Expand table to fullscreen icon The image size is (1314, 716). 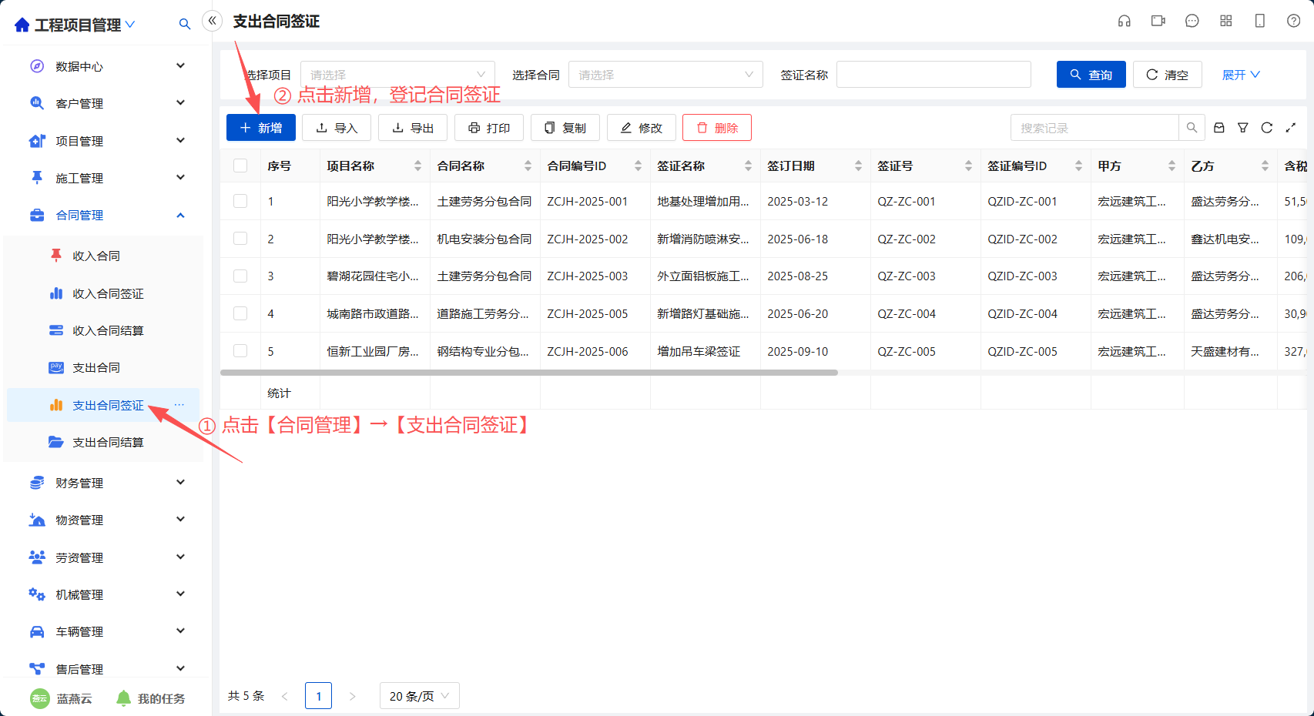[x=1291, y=128]
